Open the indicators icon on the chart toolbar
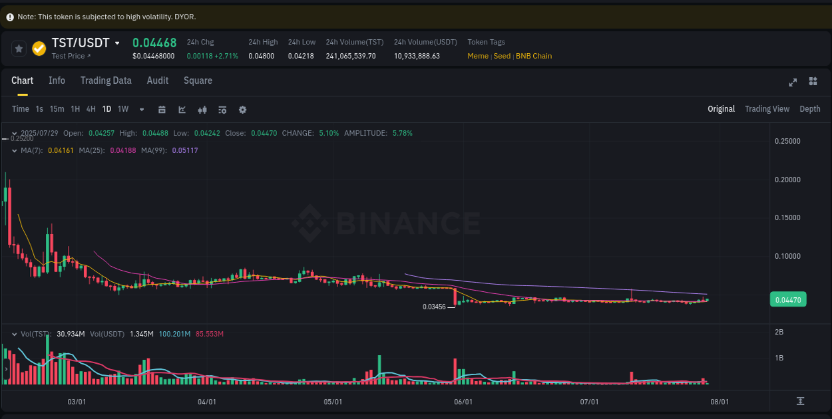The width and height of the screenshot is (832, 419). tap(202, 109)
